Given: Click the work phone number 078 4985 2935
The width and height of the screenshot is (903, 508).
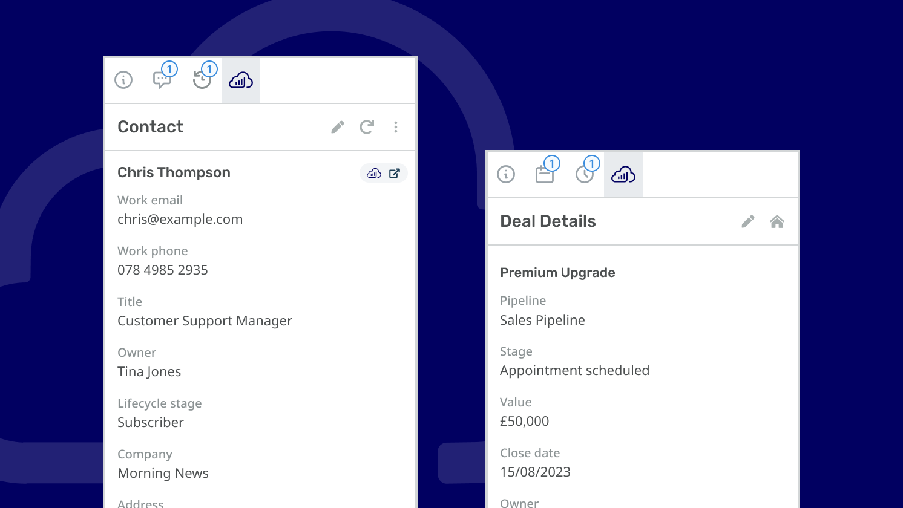Looking at the screenshot, I should pyautogui.click(x=162, y=270).
